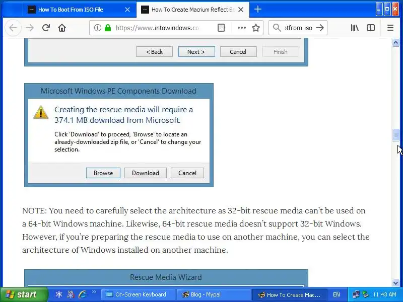This screenshot has height=302, width=403.
Task: Open the browser home page
Action: [62, 28]
